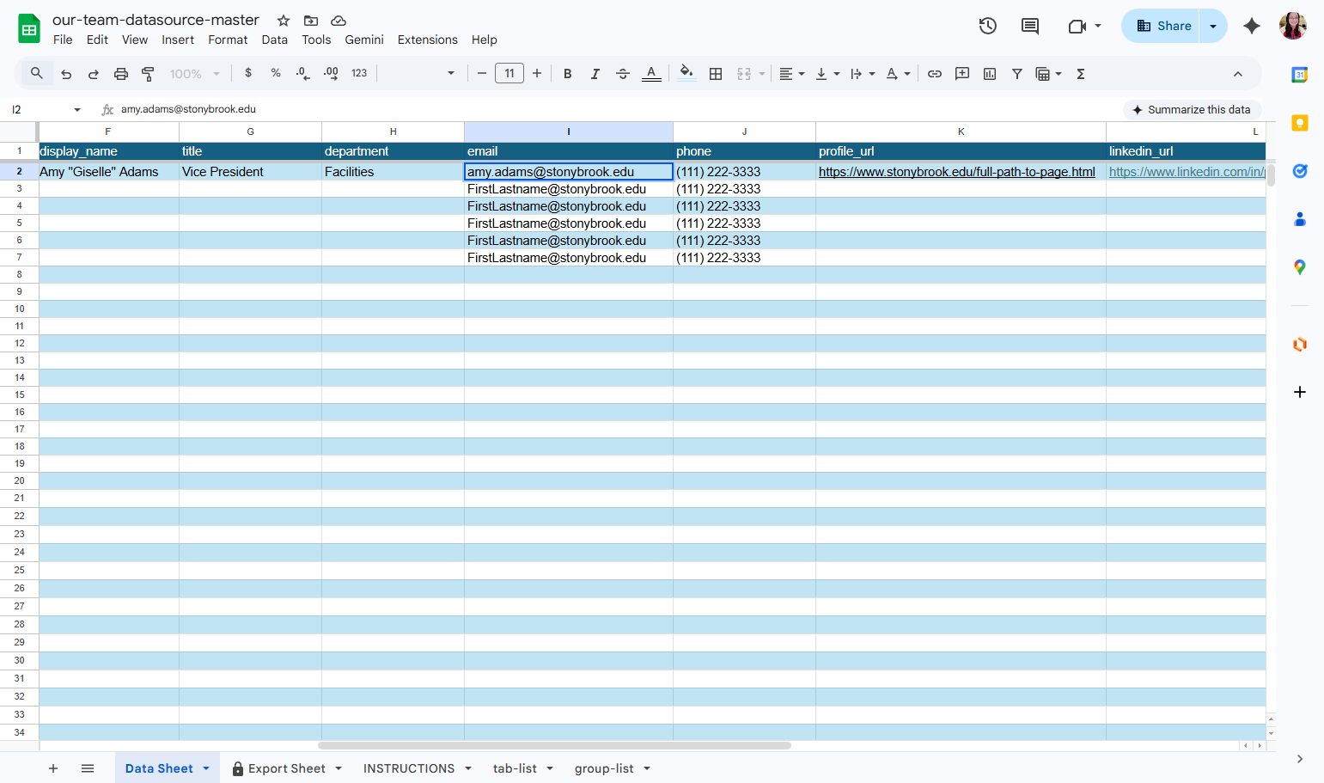The height and width of the screenshot is (783, 1324).
Task: Open Google Keep in side panel
Action: 1300,123
